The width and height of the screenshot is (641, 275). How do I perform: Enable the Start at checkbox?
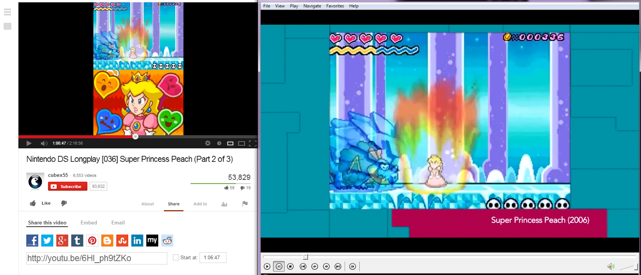175,257
